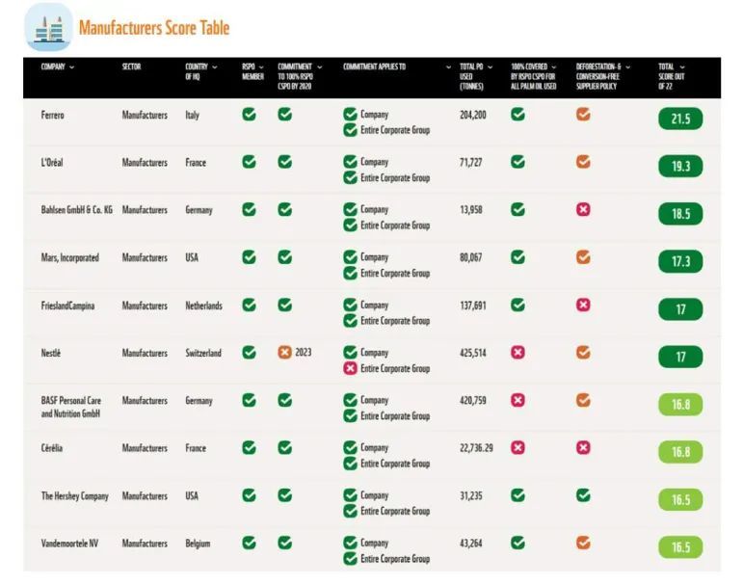
Task: Click L'Oréal's commitment to 100% RSPO checkmark
Action: 284,162
